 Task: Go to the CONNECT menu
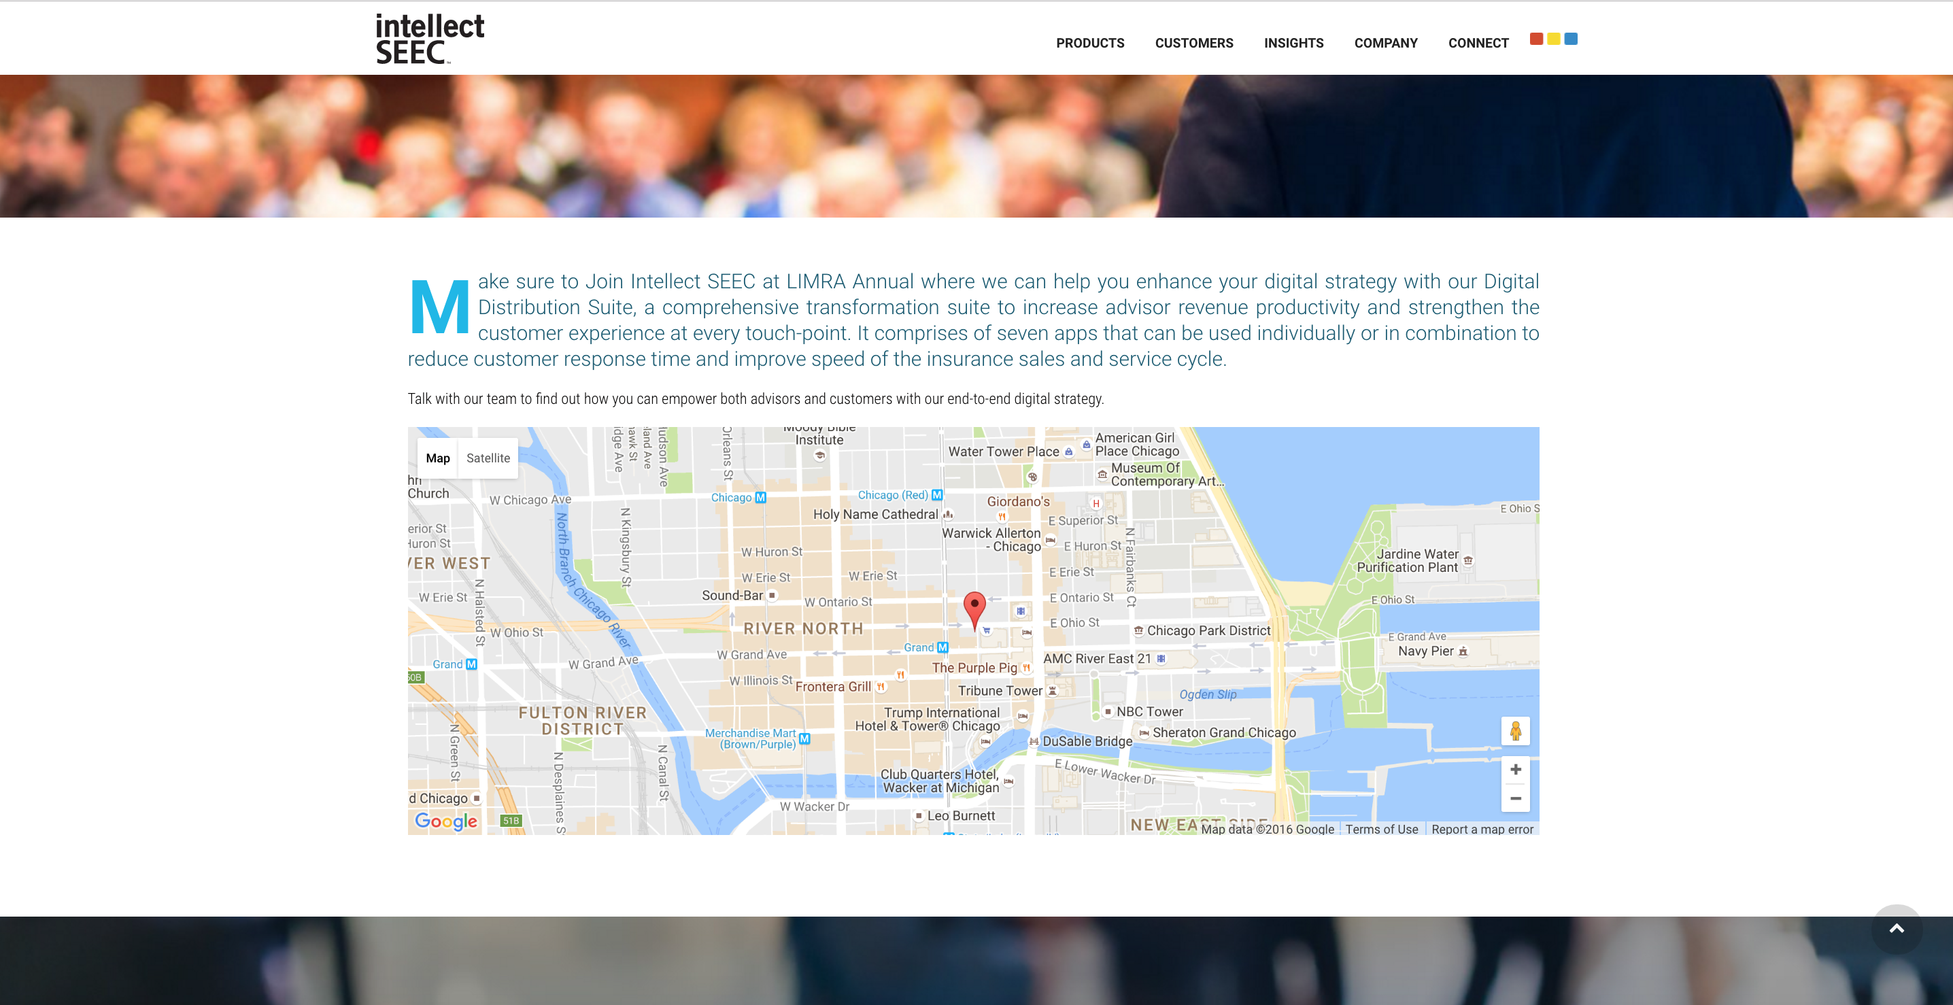pyautogui.click(x=1478, y=44)
